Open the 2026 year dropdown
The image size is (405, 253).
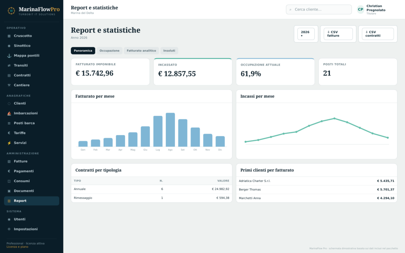tap(306, 34)
